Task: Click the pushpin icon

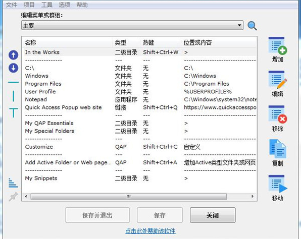Action: [x=13, y=197]
